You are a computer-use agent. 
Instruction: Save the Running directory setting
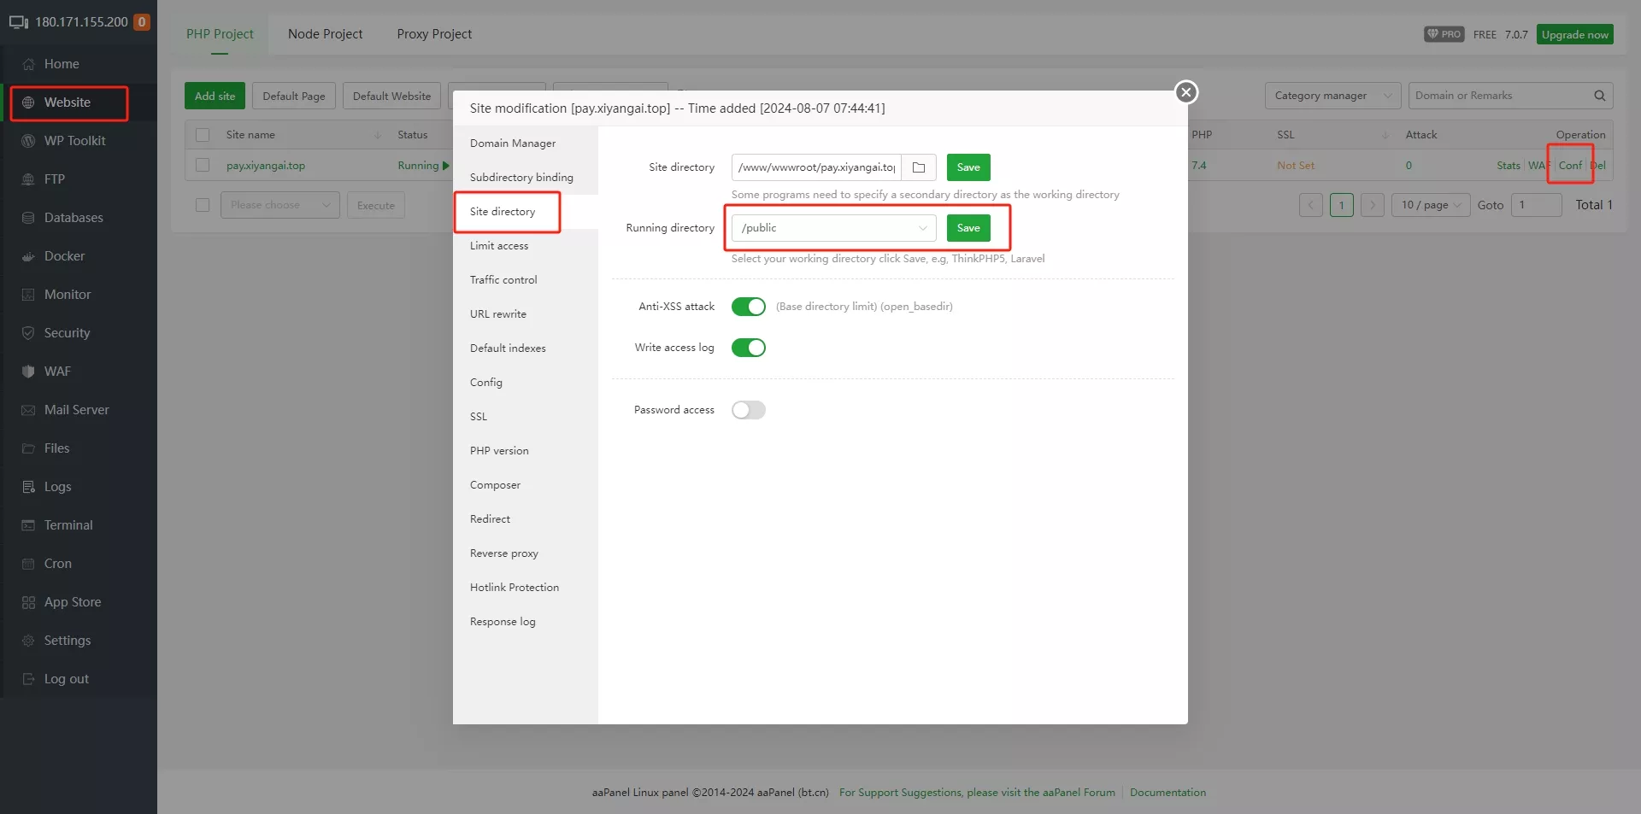click(968, 228)
